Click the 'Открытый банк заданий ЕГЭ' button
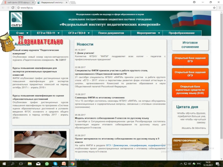This screenshot has height=167, width=223. (x=190, y=60)
